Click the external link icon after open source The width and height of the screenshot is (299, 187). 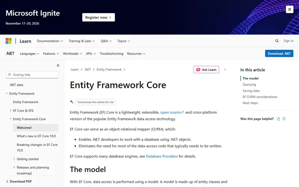pos(182,112)
